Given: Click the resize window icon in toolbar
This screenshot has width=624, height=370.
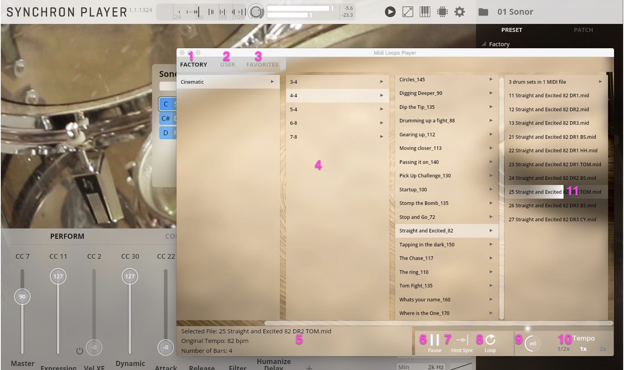Looking at the screenshot, I should (x=408, y=12).
